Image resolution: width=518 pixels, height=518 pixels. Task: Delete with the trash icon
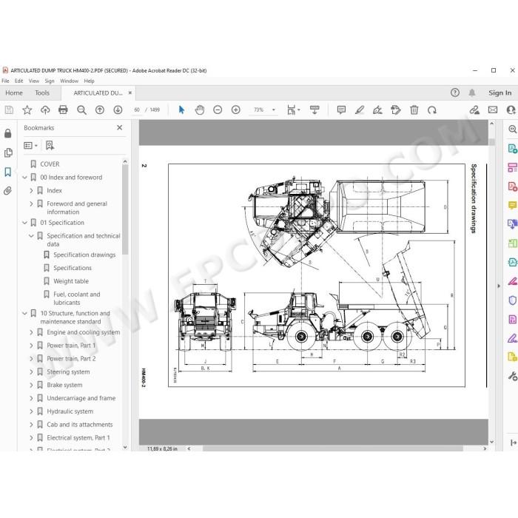[x=414, y=110]
